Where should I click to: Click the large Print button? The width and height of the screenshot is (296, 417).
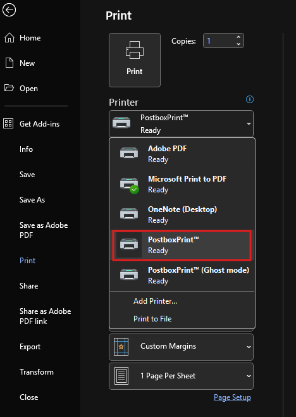135,60
